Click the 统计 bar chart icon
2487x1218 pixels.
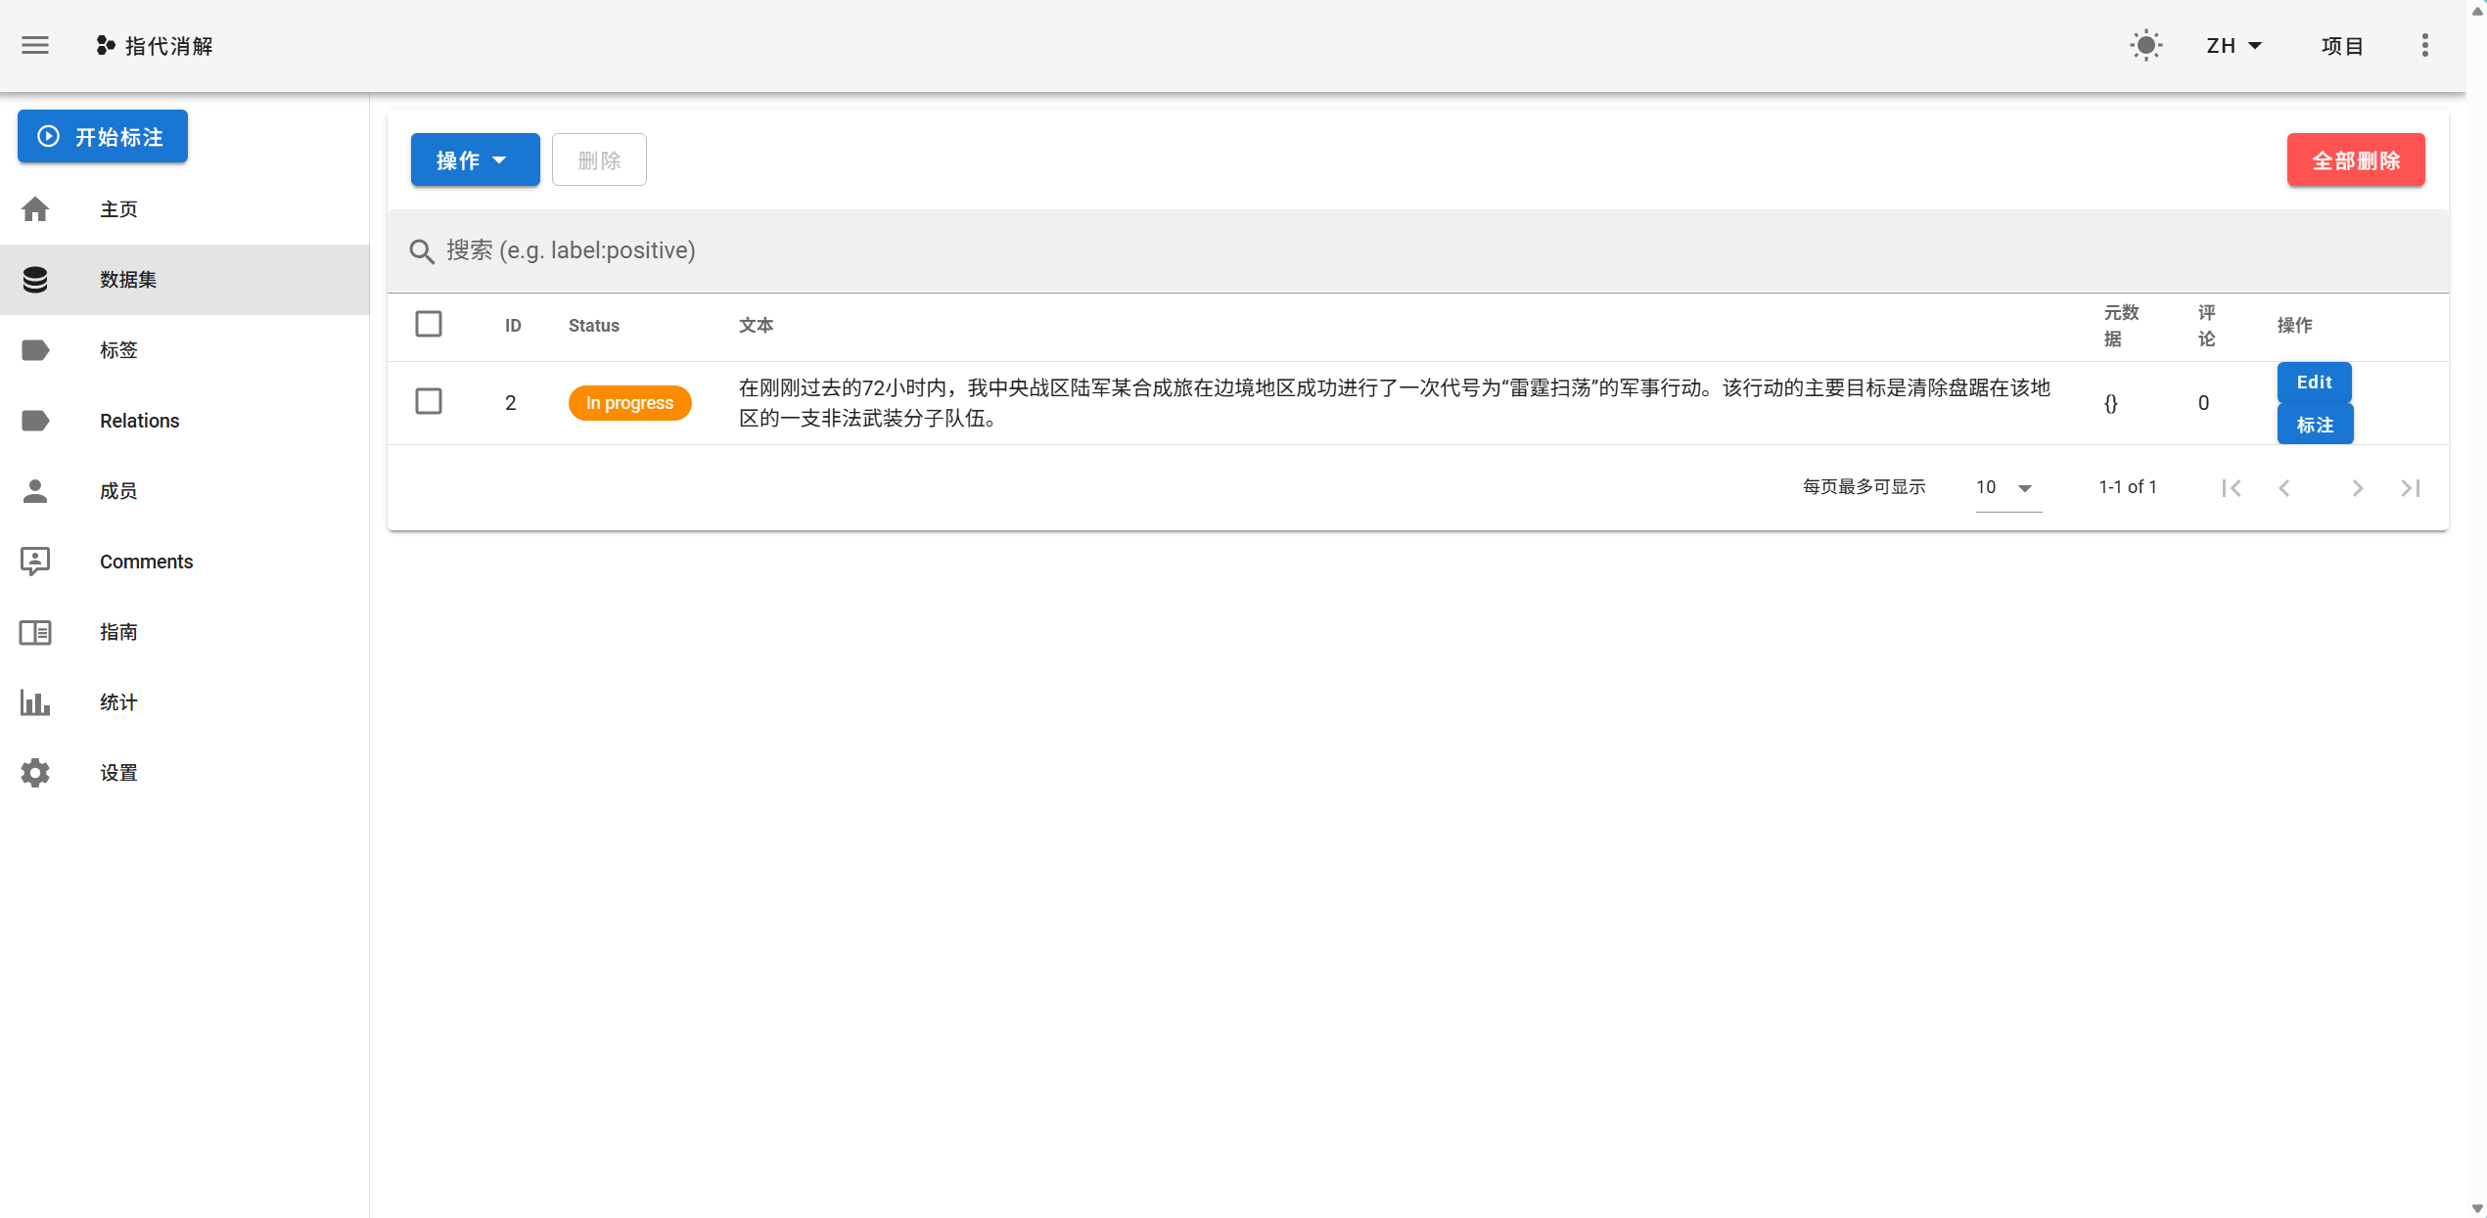pos(35,701)
